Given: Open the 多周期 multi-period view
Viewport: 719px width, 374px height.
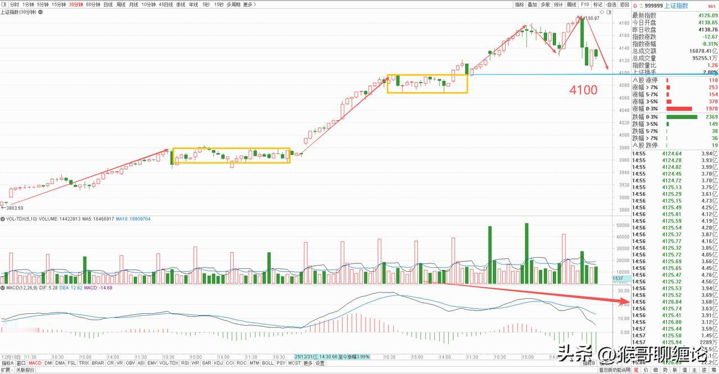Looking at the screenshot, I should 233,4.
